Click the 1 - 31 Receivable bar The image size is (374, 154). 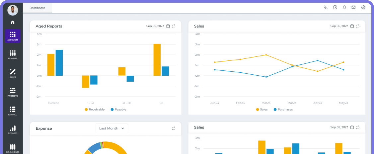coord(86,82)
